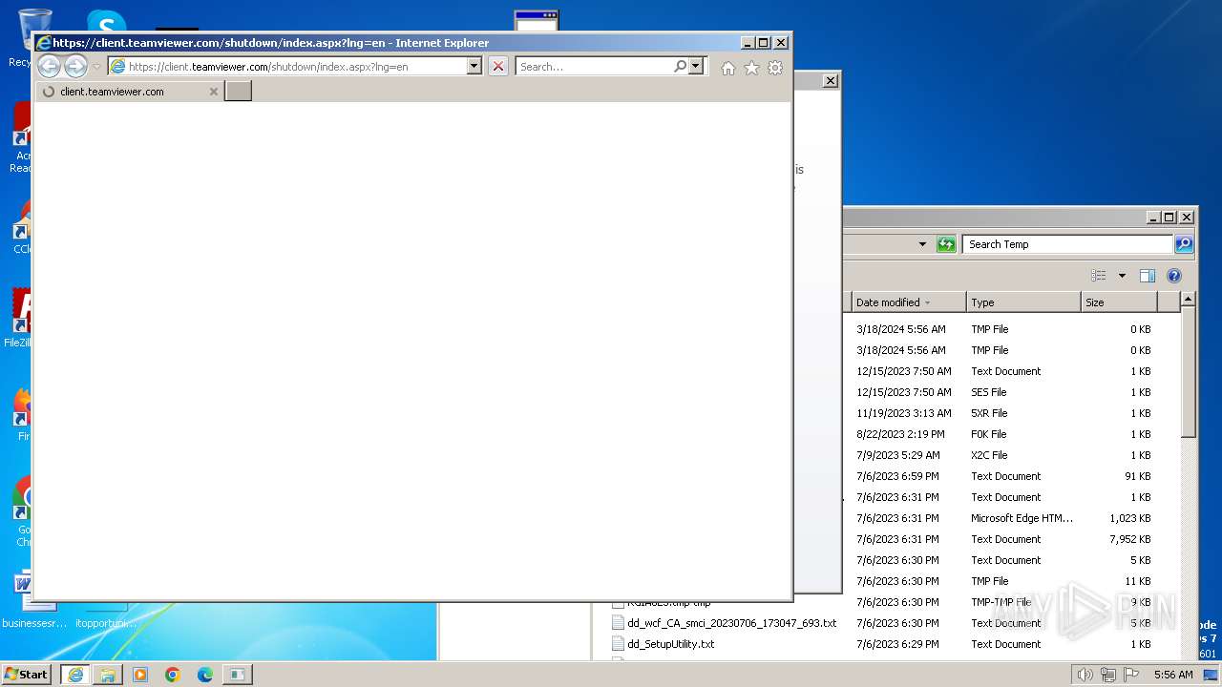Expand the view options dropdown arrow
Screen dimensions: 1222x687
1122,276
